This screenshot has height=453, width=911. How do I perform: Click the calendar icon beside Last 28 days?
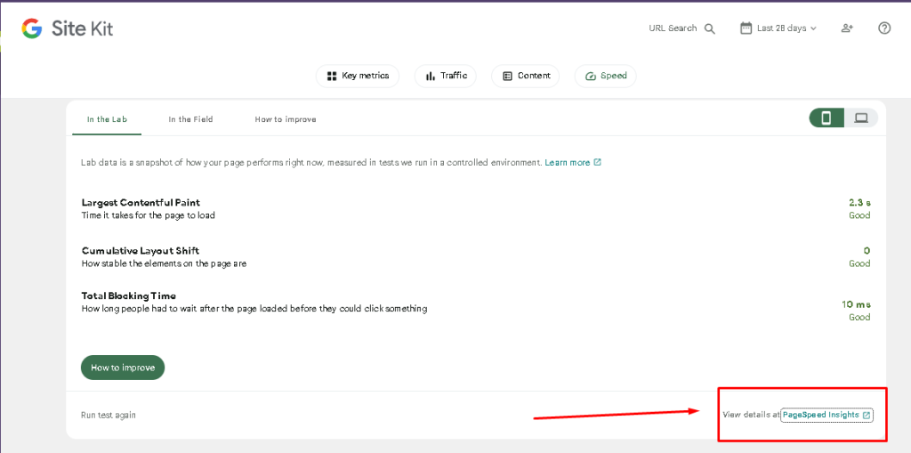click(x=746, y=28)
